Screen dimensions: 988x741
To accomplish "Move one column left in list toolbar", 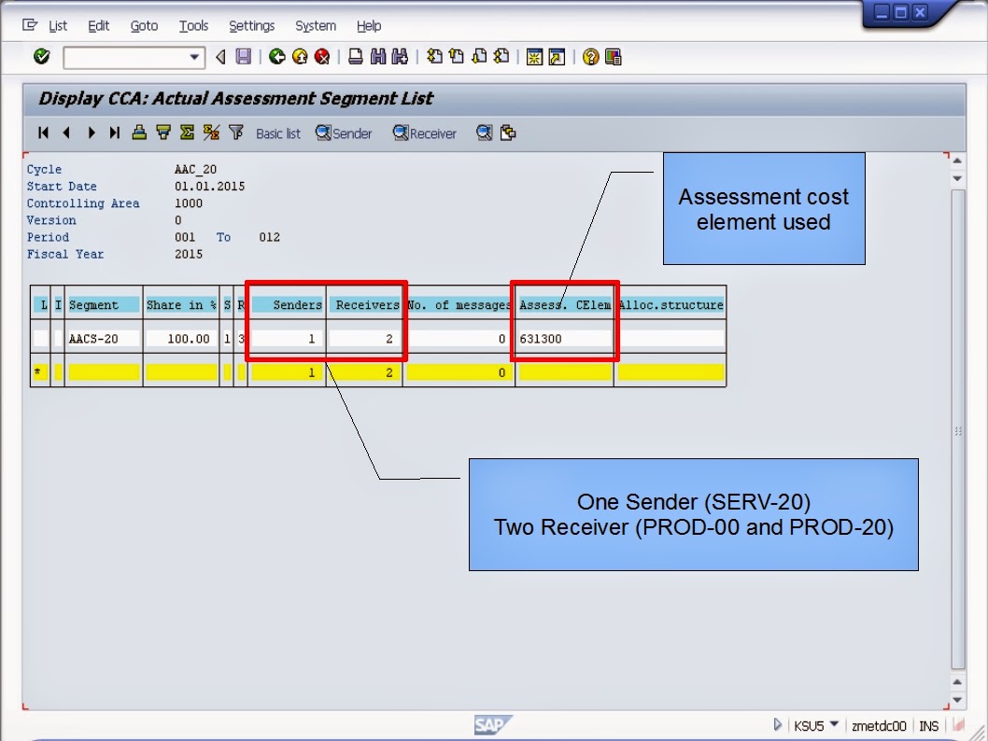I will [x=67, y=133].
